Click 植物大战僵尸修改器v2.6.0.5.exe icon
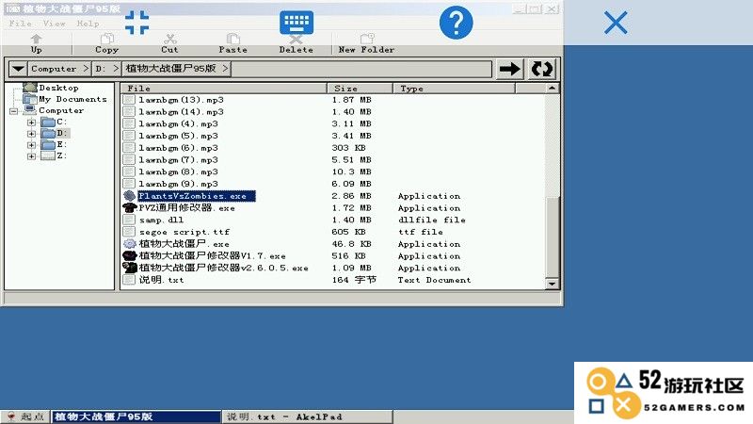This screenshot has width=753, height=424. [x=129, y=268]
